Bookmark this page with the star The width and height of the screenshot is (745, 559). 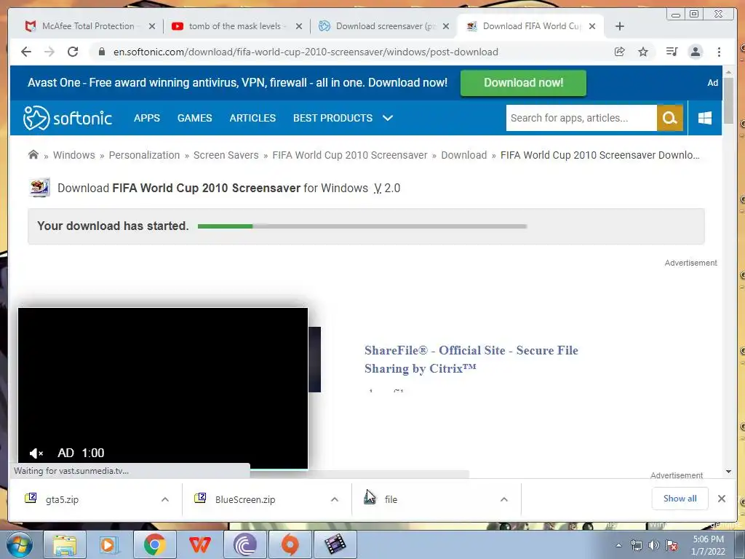click(643, 52)
